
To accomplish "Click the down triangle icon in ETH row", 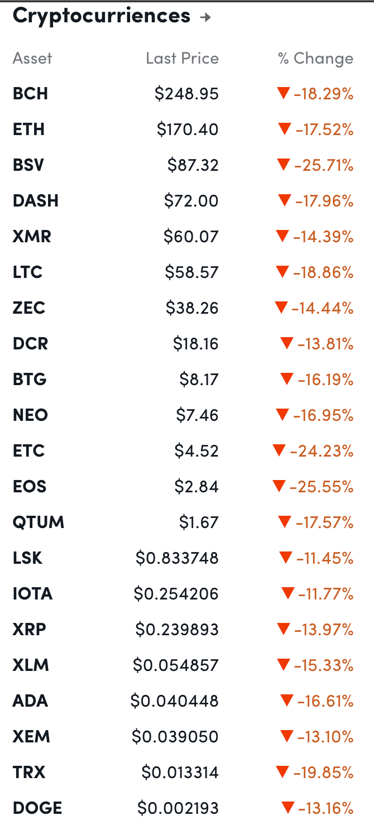I will click(x=285, y=129).
